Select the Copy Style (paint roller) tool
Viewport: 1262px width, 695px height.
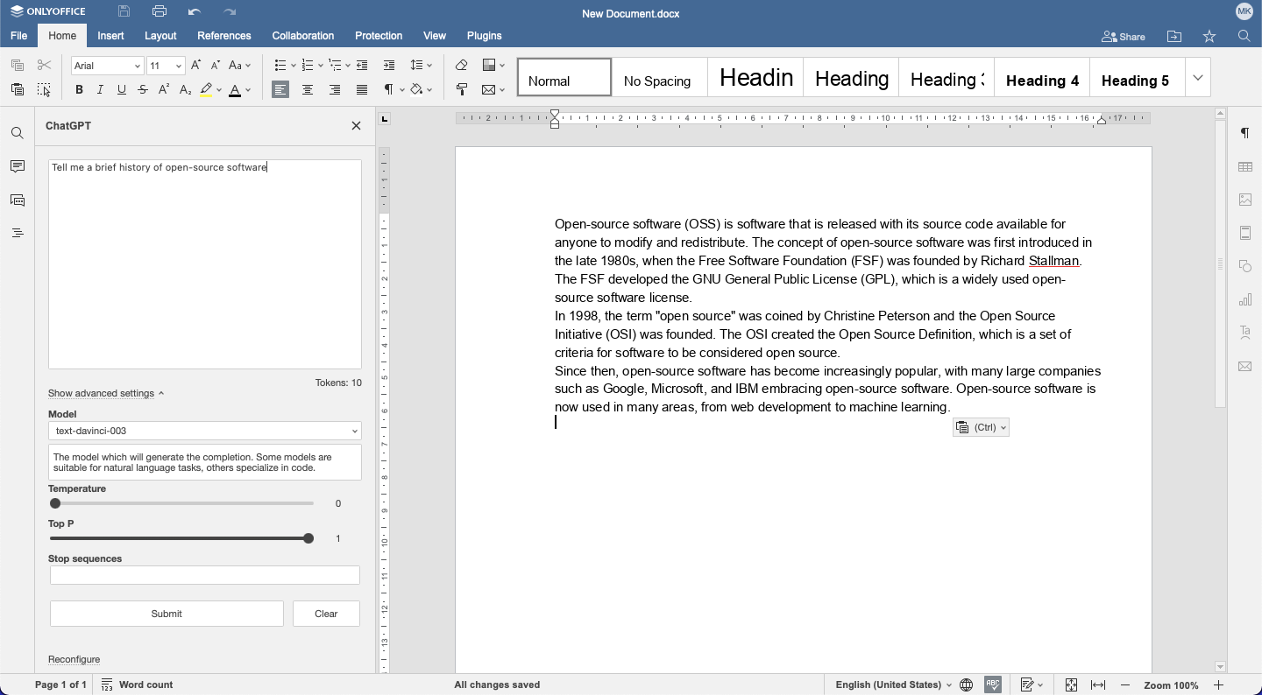(x=462, y=89)
